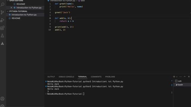Open the triangle-shaped extension view in activity bar

pyautogui.click(x=2, y=43)
